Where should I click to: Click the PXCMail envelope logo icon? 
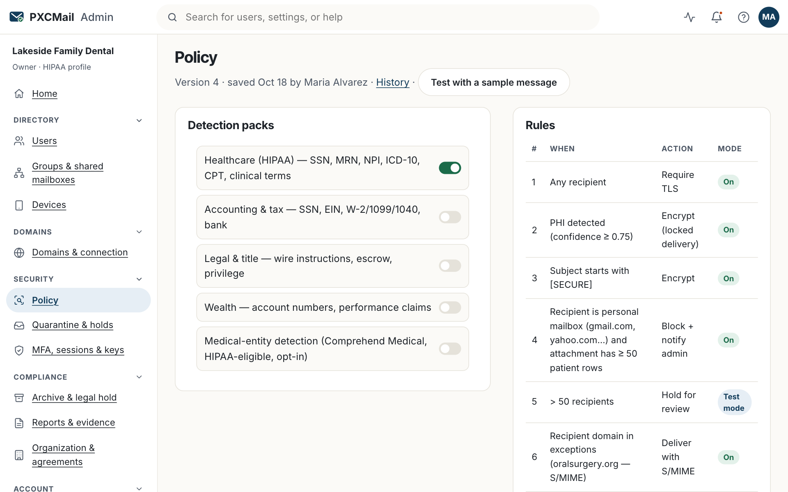pyautogui.click(x=17, y=17)
